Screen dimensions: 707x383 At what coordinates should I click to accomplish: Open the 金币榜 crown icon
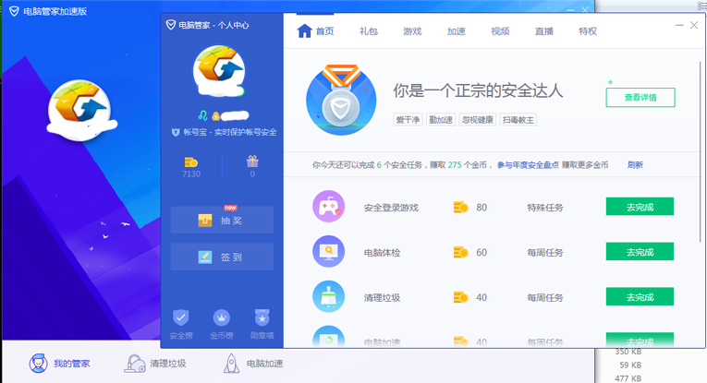pyautogui.click(x=221, y=318)
